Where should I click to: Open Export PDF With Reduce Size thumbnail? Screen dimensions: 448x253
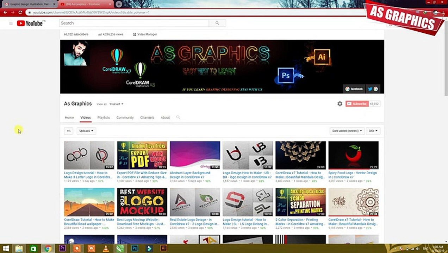coord(142,155)
